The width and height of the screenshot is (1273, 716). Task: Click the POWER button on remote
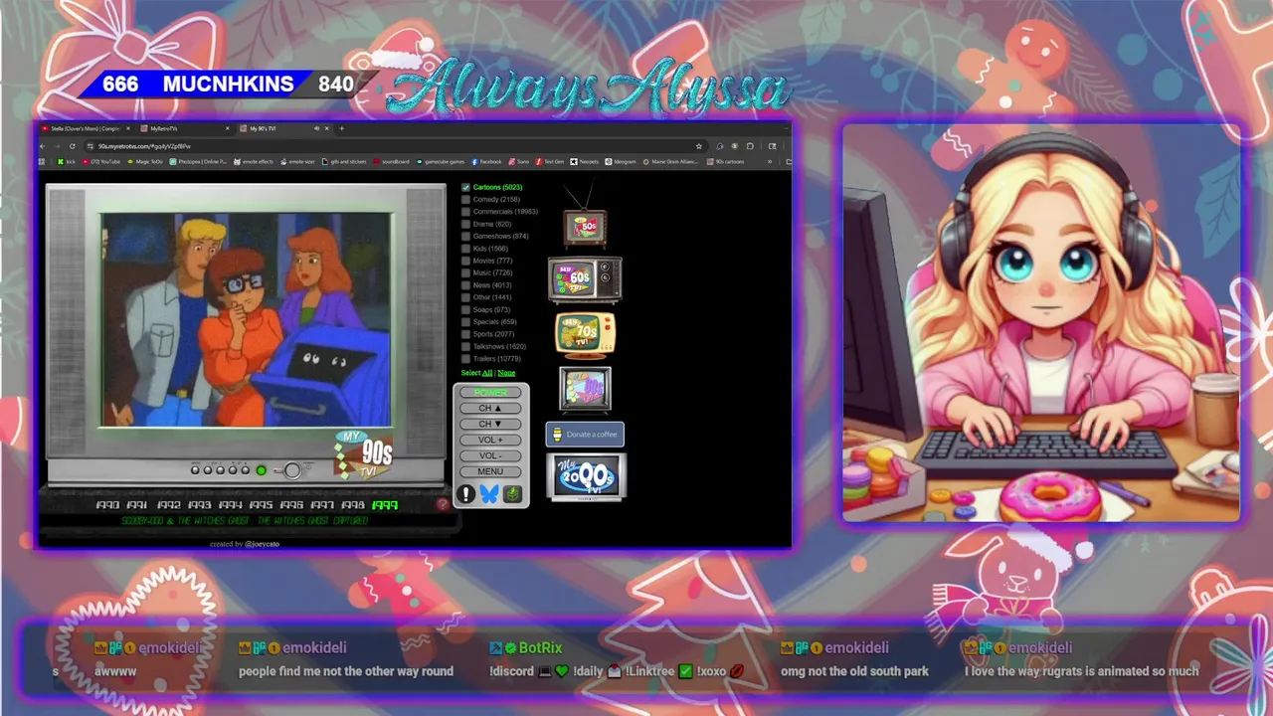click(x=490, y=392)
